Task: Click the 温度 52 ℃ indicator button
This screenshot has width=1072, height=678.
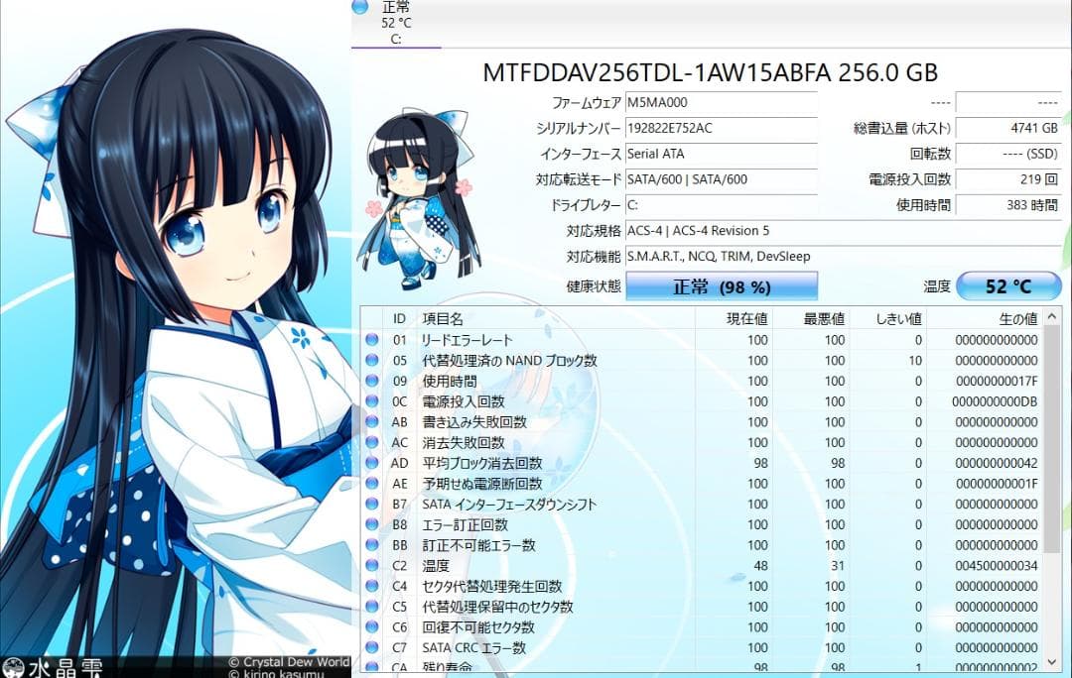Action: pos(1008,285)
